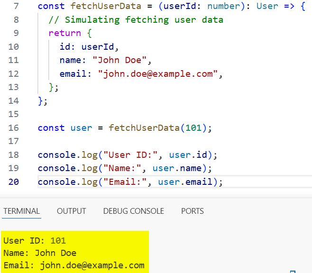The image size is (312, 273).
Task: Click terminal output "Name: John Doe"
Action: point(40,253)
